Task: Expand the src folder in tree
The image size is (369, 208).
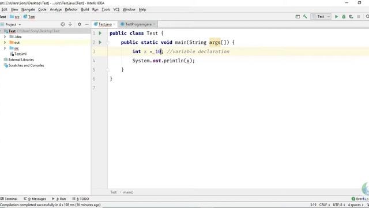Action: [5, 48]
